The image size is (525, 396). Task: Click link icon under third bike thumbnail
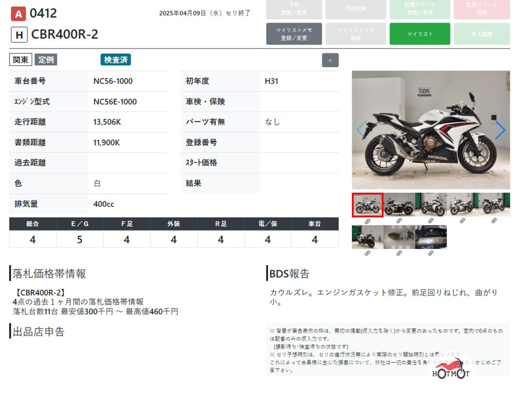point(430,221)
